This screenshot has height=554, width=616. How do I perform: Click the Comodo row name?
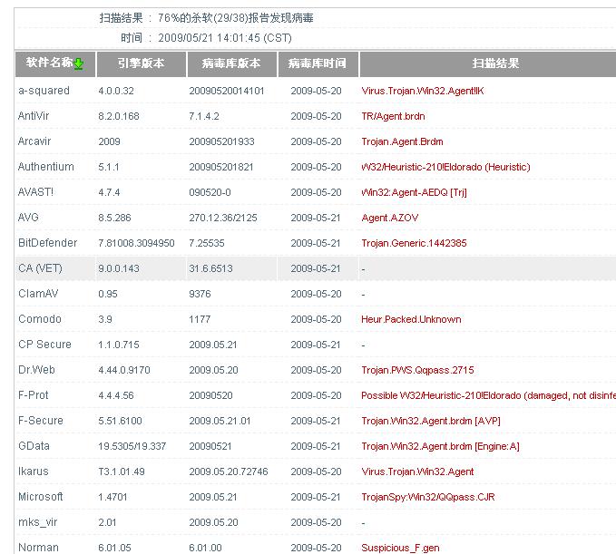click(x=40, y=319)
